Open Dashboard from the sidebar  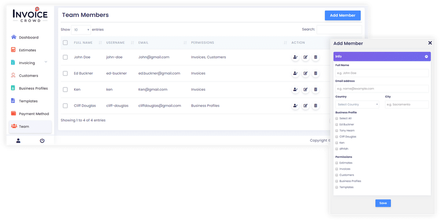(x=28, y=38)
